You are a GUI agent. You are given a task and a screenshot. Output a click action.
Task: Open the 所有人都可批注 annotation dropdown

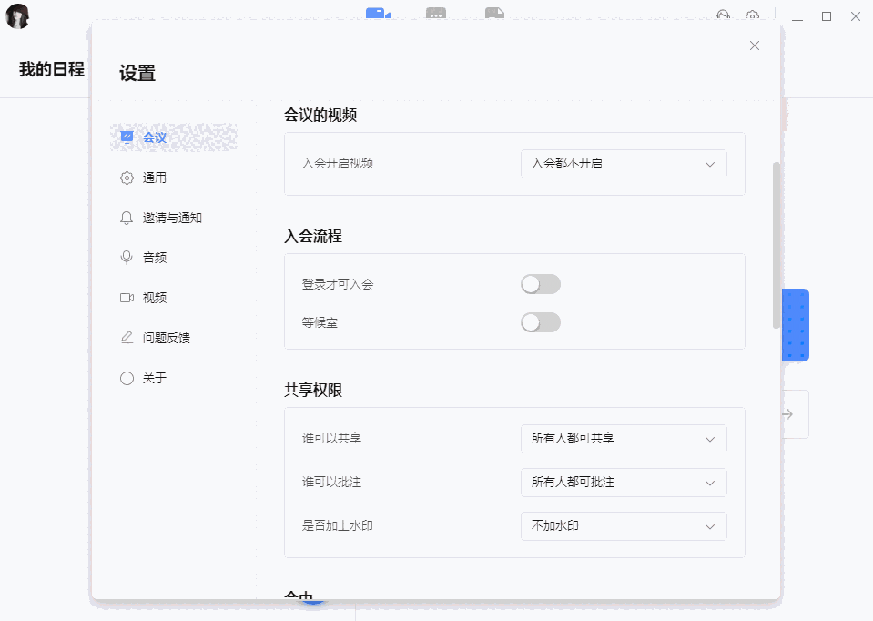coord(624,483)
